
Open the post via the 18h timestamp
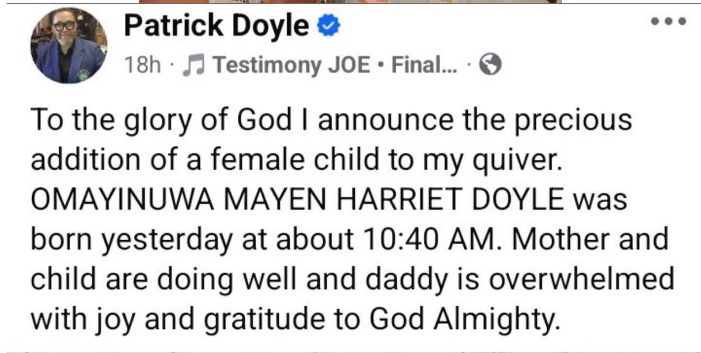[x=142, y=65]
